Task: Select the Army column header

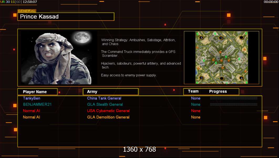Action: [x=111, y=92]
